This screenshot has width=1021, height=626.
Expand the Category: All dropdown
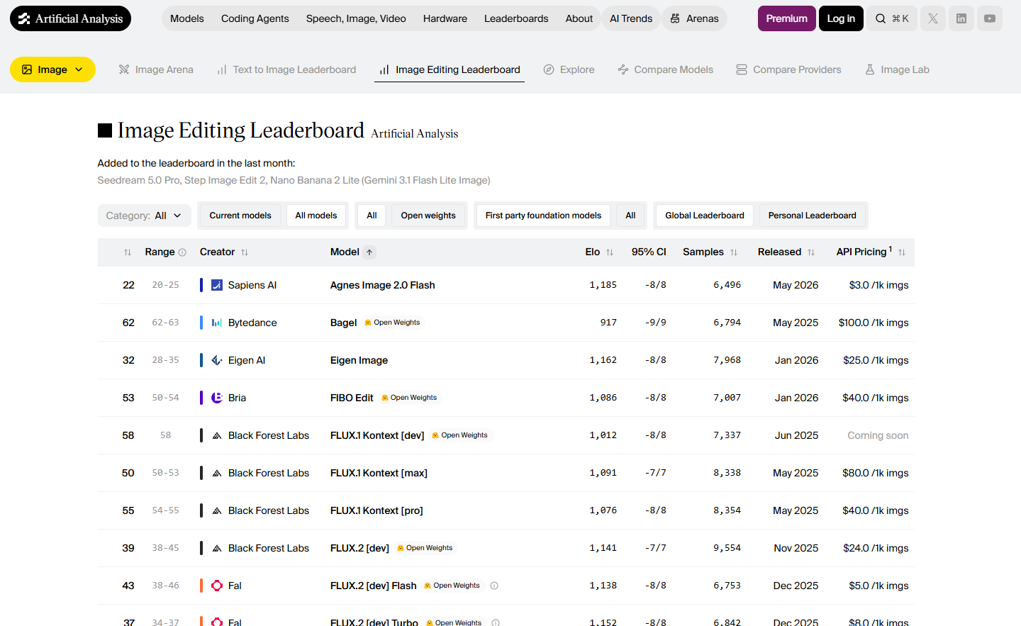pos(144,216)
